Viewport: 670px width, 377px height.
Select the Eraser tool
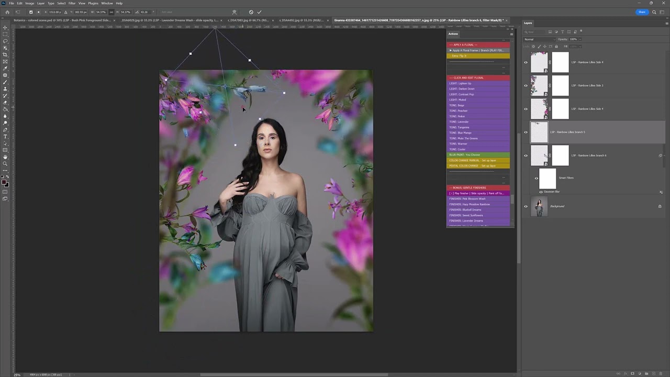pyautogui.click(x=5, y=102)
